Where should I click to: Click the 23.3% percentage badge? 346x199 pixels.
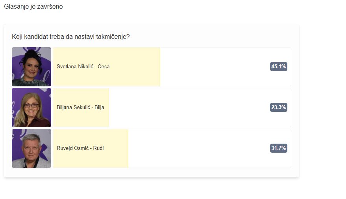278,108
